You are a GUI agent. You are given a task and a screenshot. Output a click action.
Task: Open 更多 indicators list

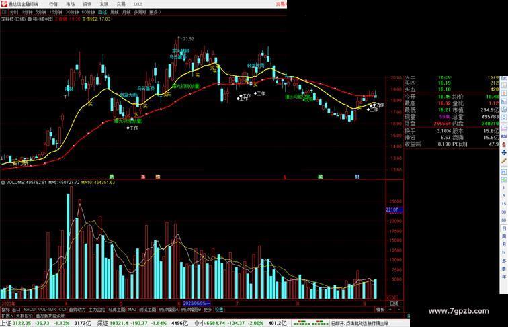pyautogui.click(x=208, y=310)
